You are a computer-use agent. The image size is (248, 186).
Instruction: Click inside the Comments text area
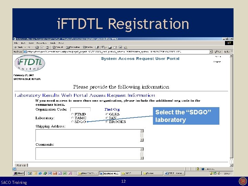point(88,153)
